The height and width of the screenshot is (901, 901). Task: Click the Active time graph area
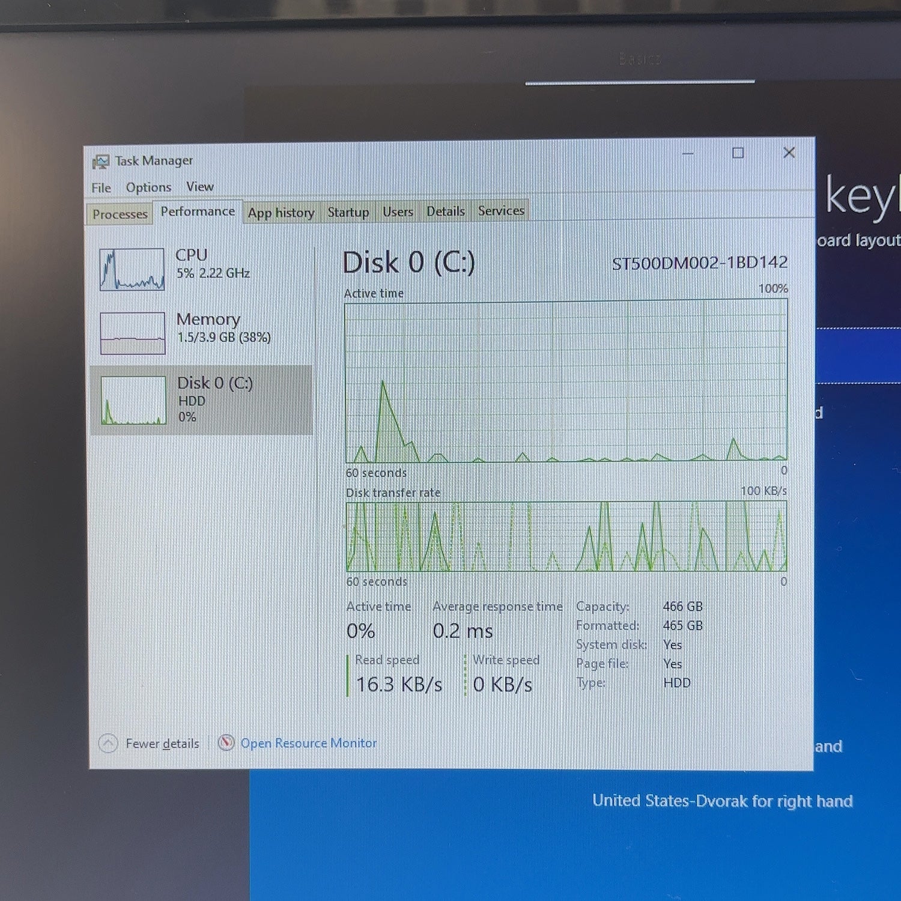pyautogui.click(x=566, y=381)
